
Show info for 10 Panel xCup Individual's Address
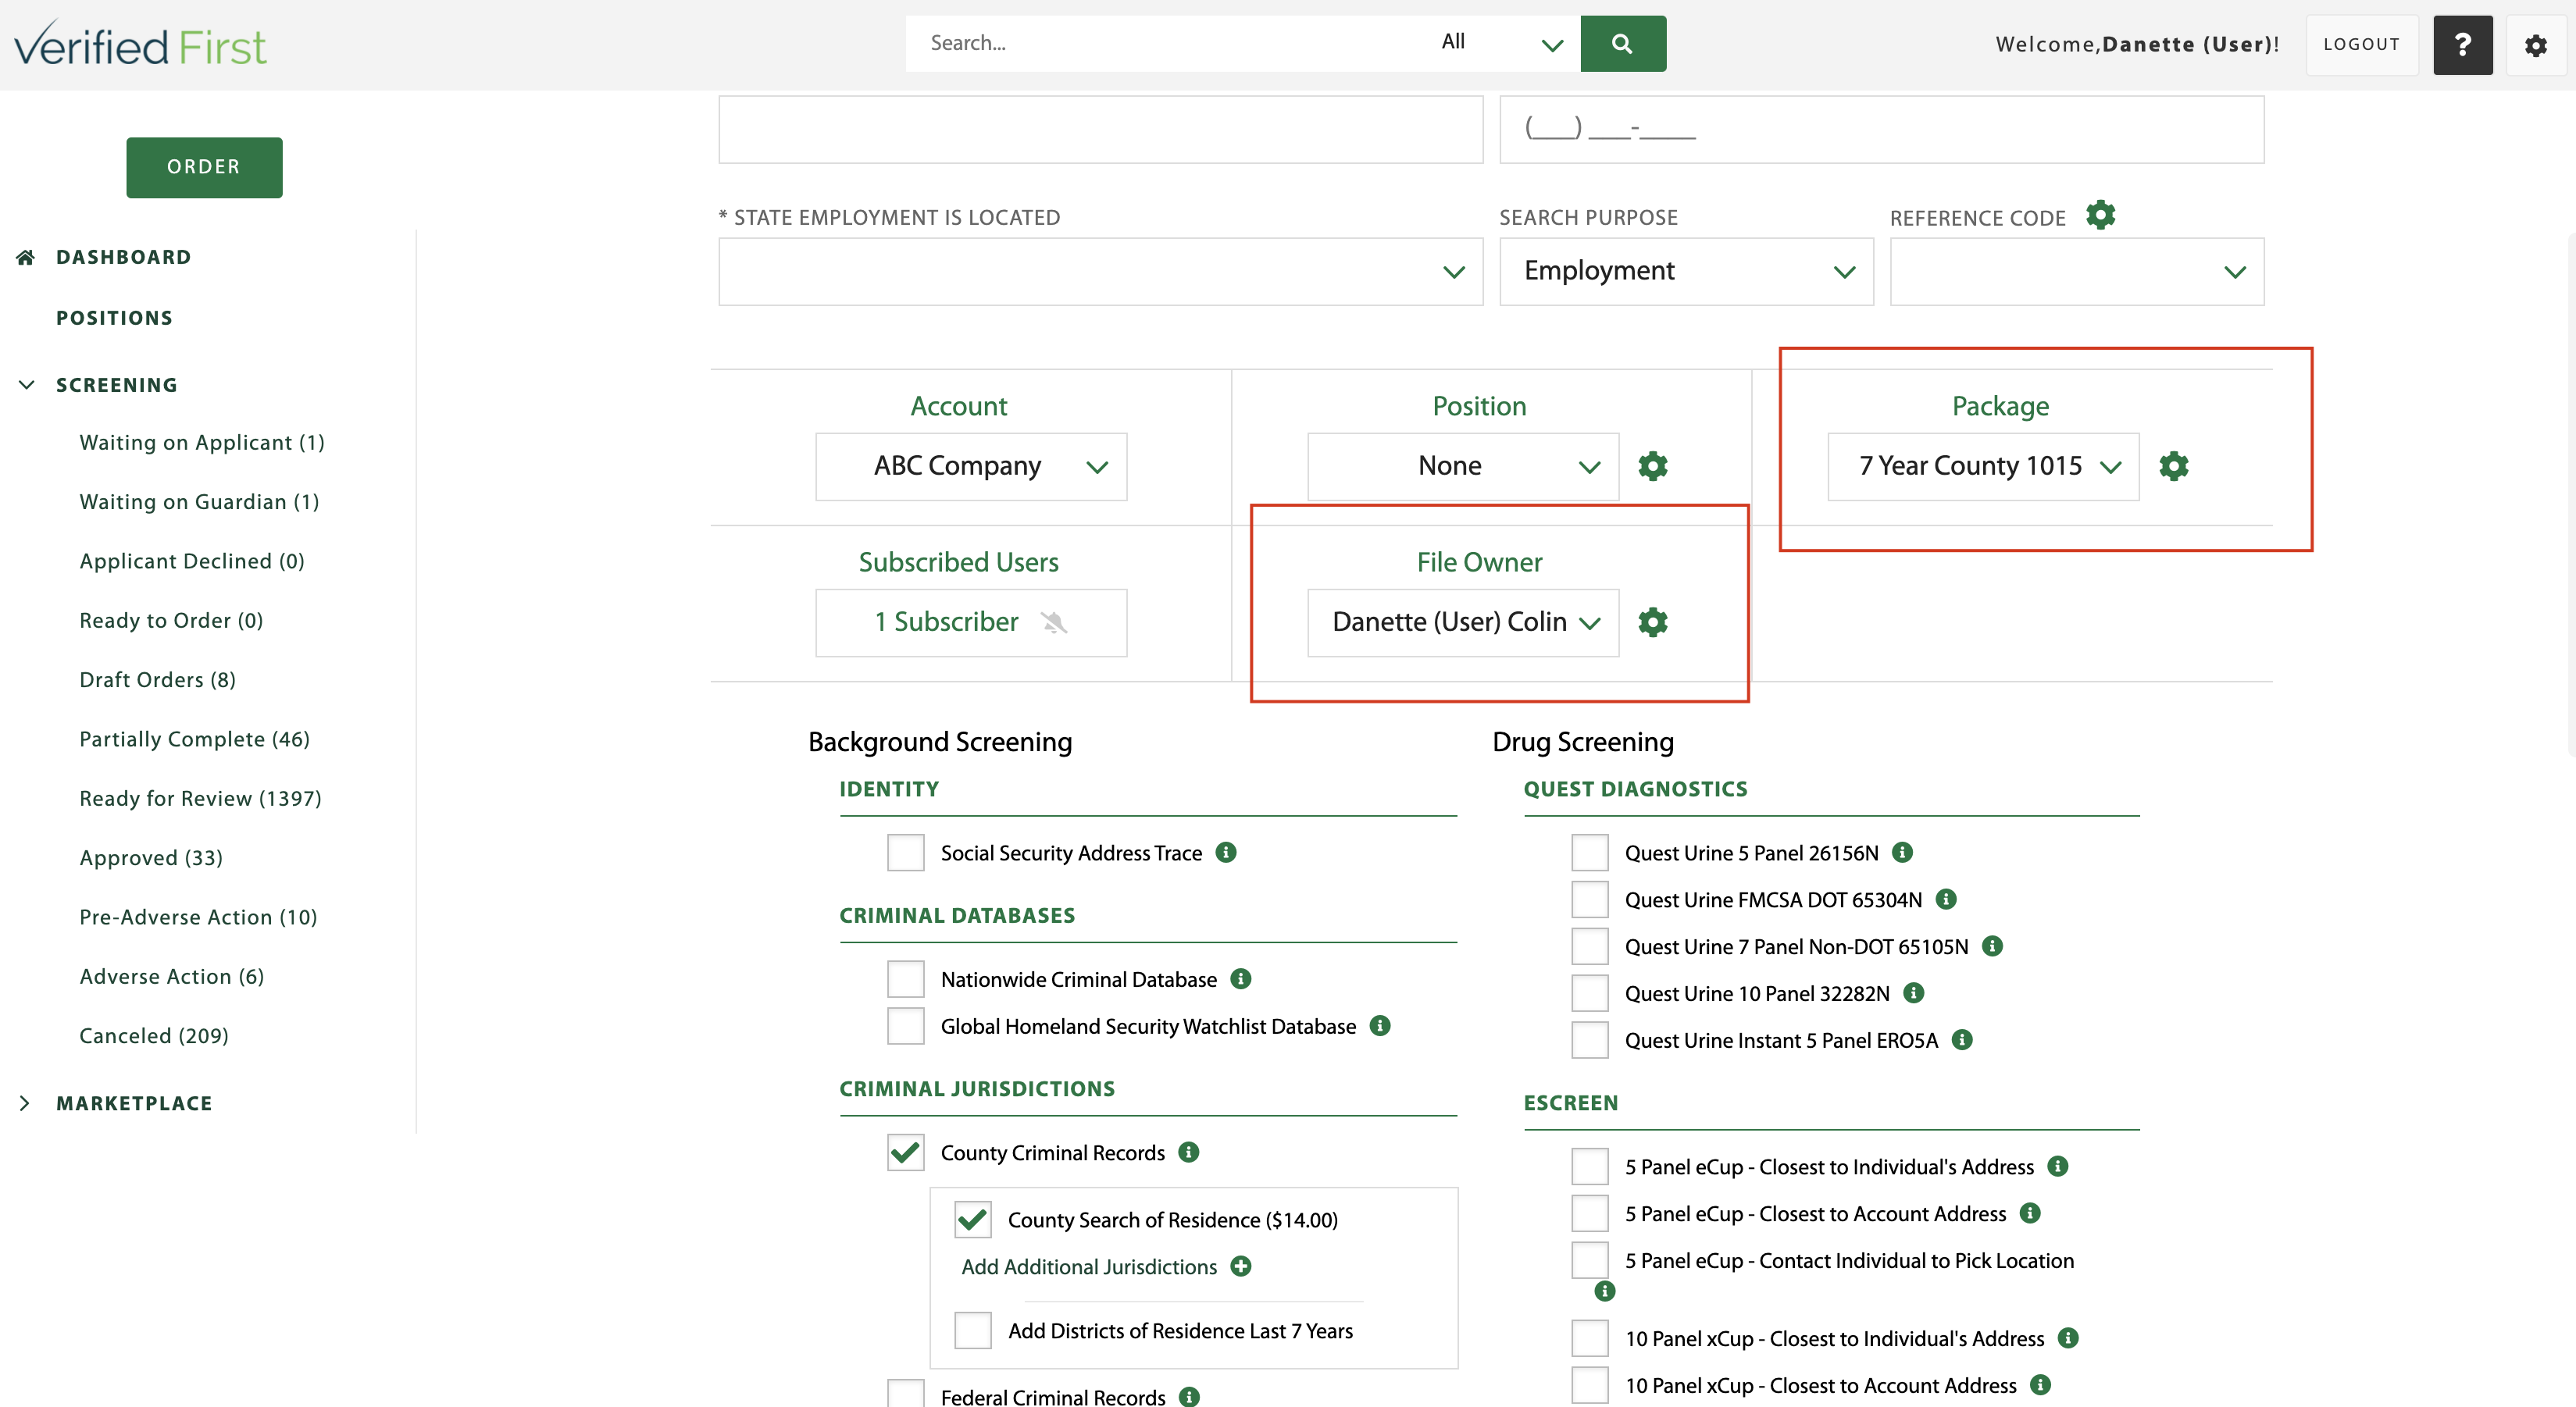click(2069, 1338)
